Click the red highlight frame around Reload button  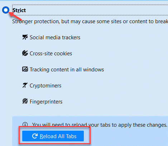(x=54, y=135)
